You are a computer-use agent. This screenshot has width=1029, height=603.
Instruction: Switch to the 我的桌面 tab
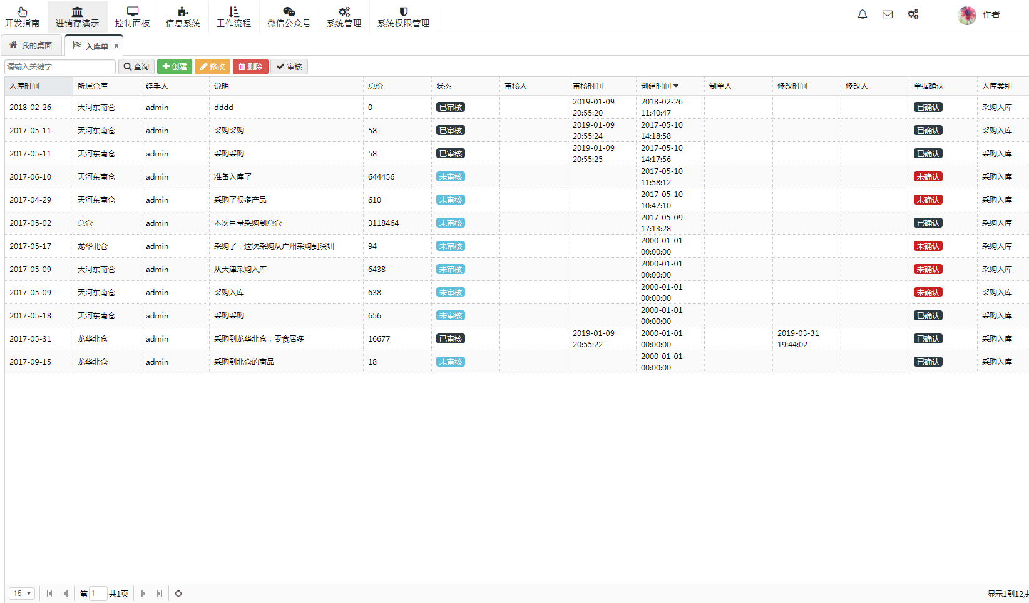31,46
